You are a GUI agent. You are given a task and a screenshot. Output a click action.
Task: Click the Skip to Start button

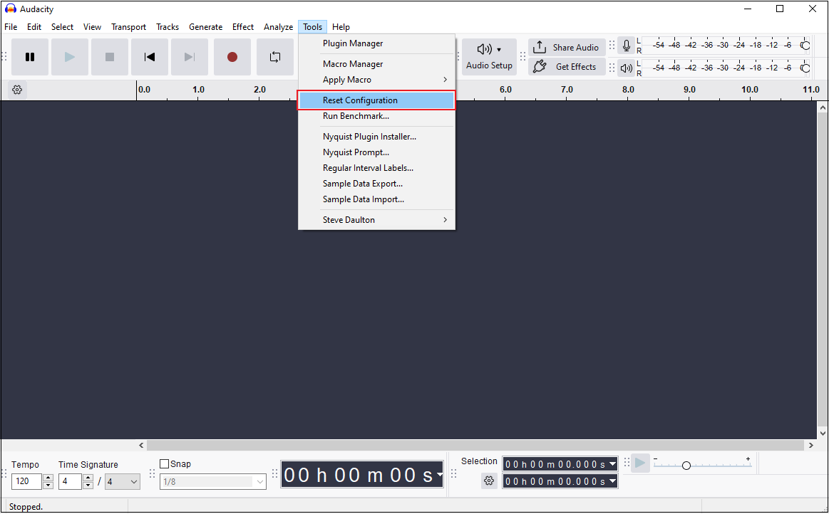click(x=150, y=57)
